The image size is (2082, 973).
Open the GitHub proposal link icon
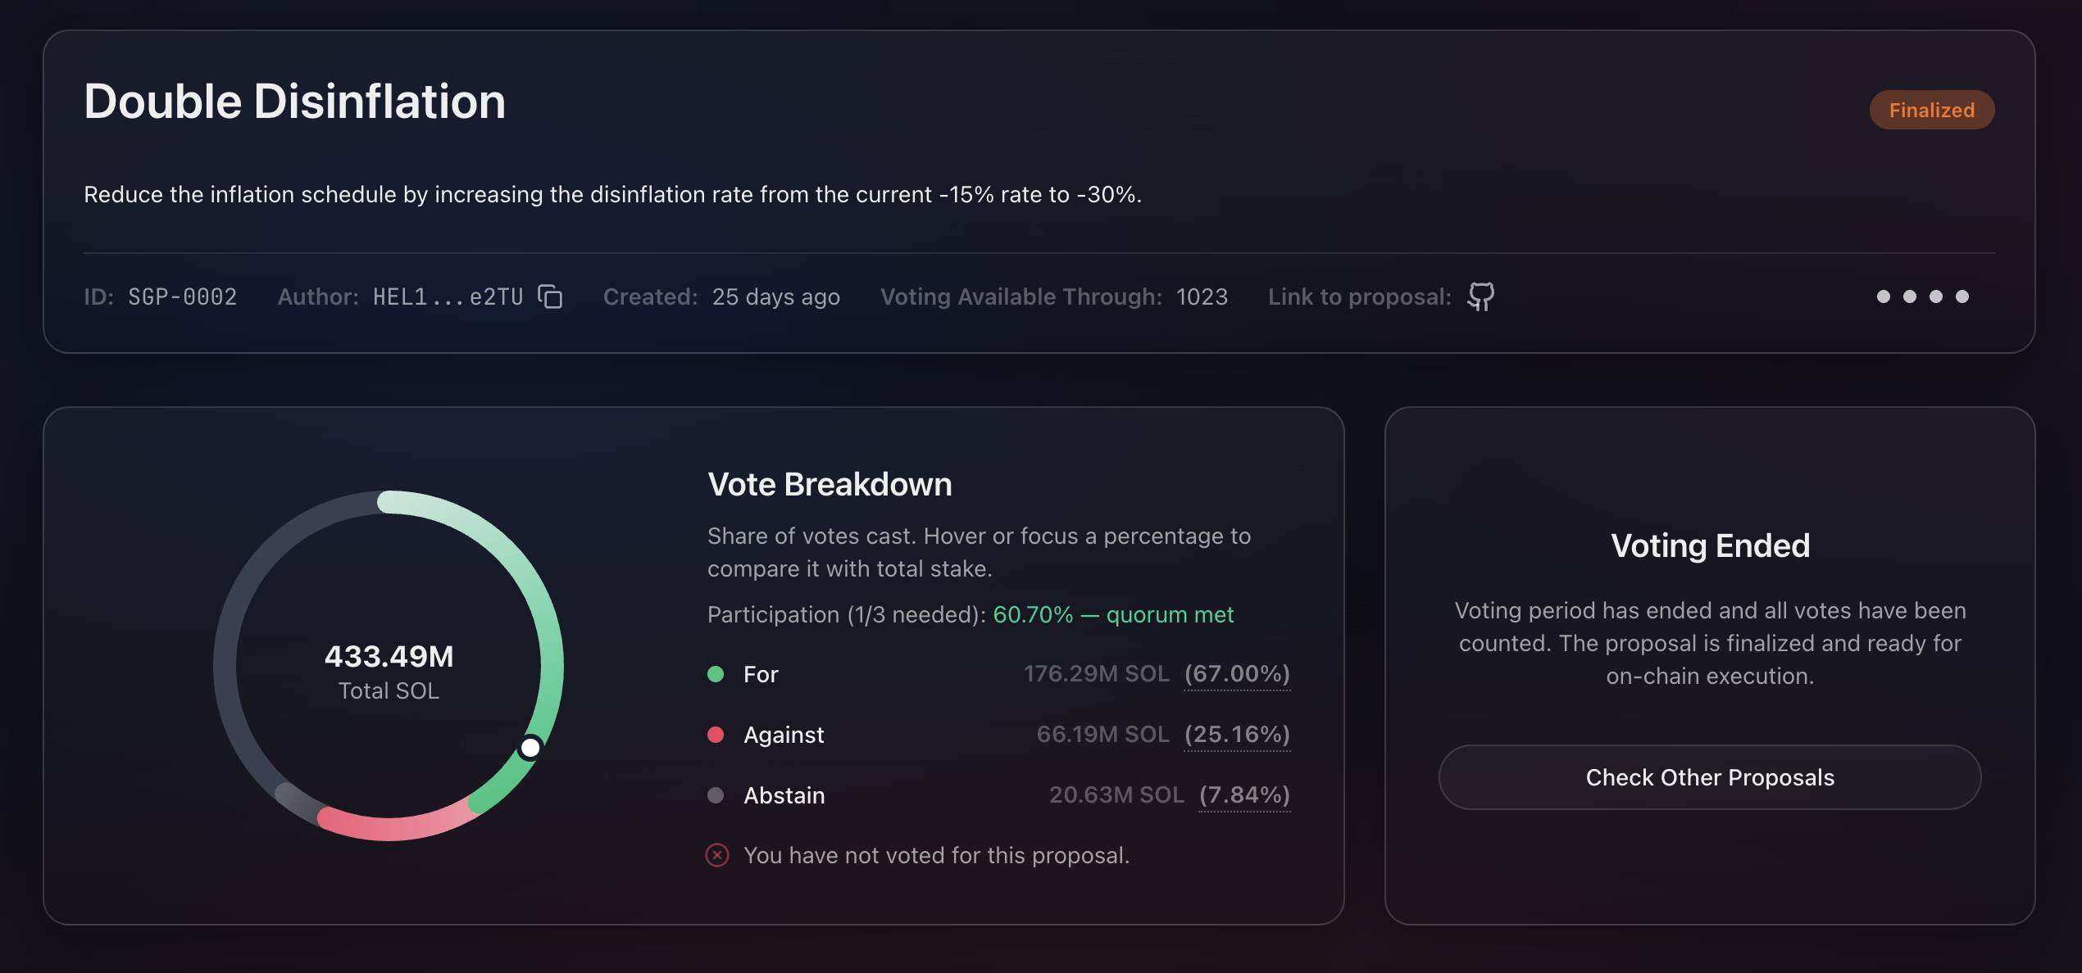1480,296
